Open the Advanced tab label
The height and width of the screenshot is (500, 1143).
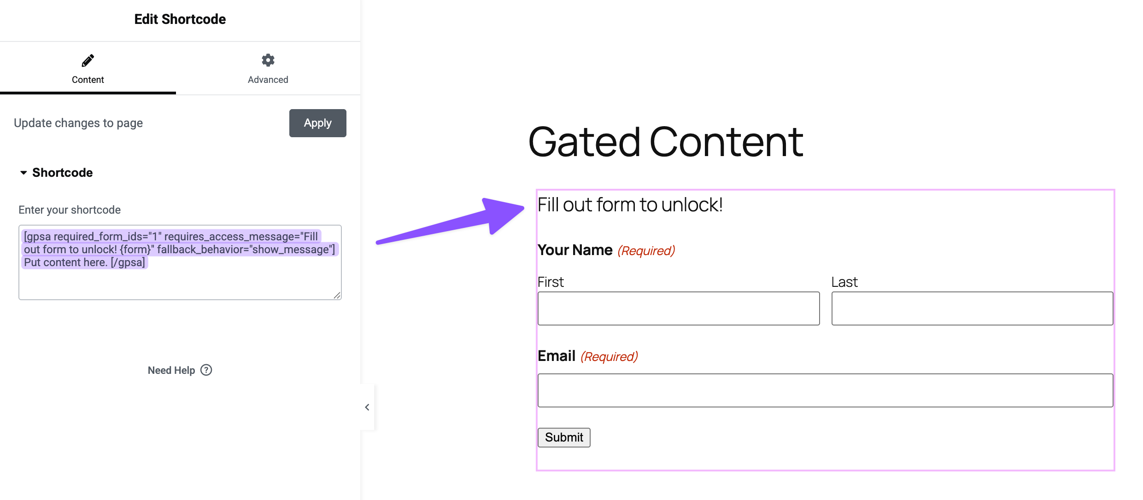[x=268, y=80]
